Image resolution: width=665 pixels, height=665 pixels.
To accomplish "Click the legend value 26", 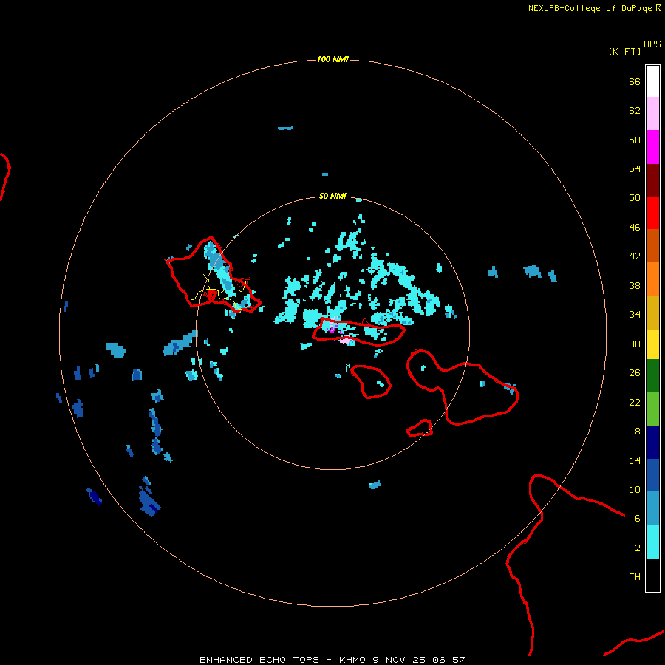I will (x=635, y=373).
